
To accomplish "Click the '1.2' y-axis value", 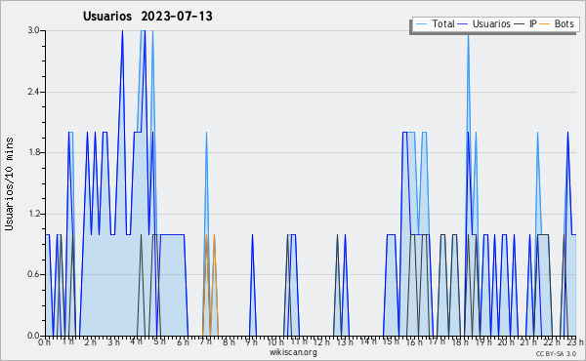I will 33,214.
